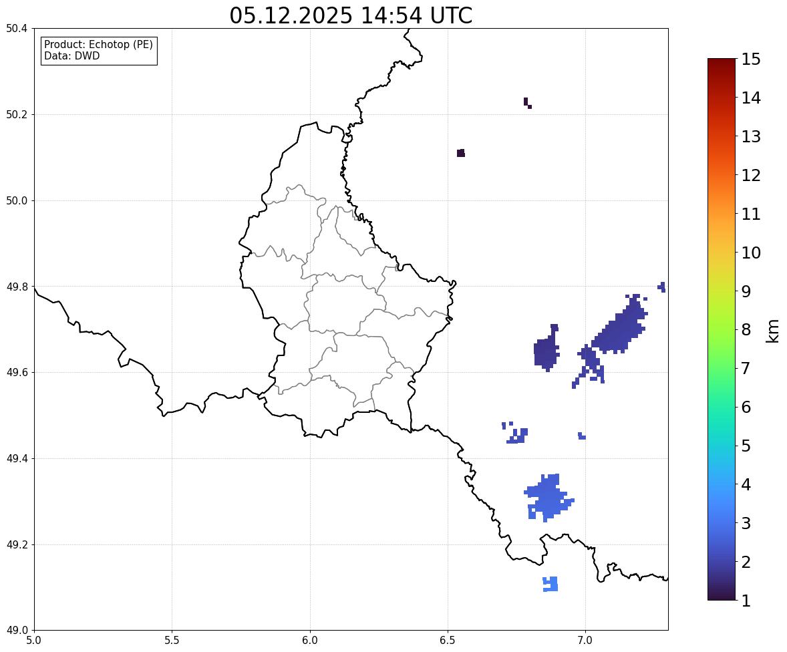The image size is (787, 652).
Task: Click the title "05.12.2025 14:54 UTC"
Action: click(351, 15)
